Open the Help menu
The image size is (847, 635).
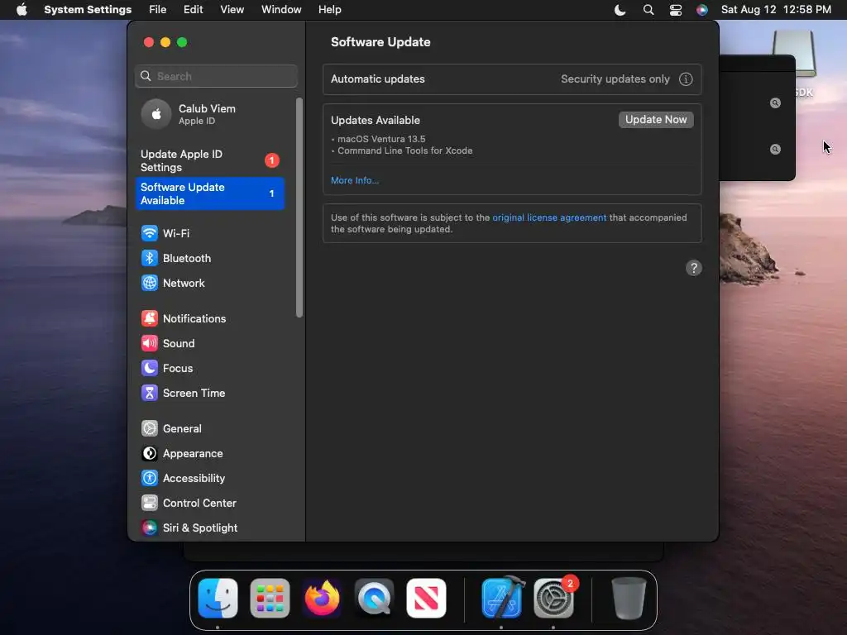point(329,10)
